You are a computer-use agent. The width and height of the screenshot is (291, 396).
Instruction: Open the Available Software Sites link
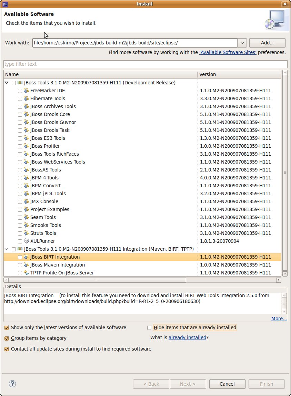click(228, 52)
